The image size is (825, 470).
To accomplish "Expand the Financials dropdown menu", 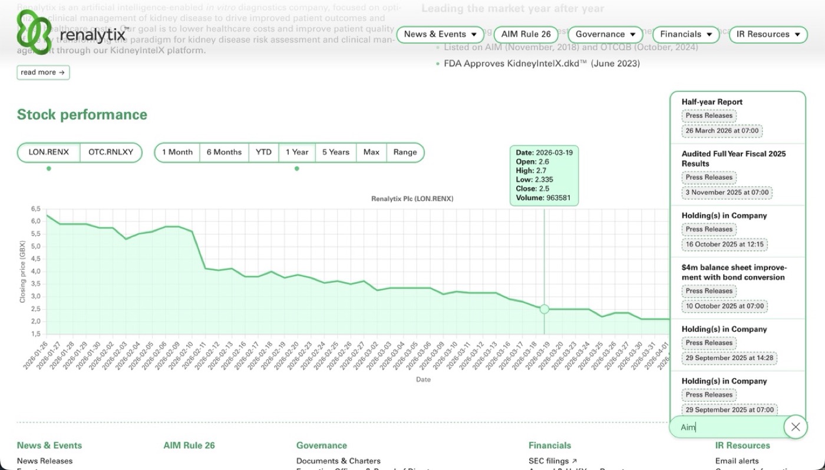I will click(x=686, y=34).
